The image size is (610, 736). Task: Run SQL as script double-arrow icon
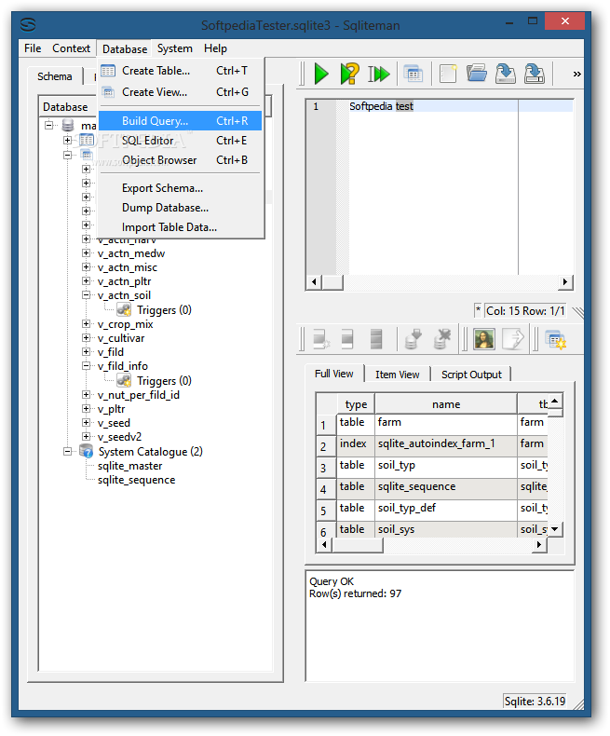tap(379, 75)
